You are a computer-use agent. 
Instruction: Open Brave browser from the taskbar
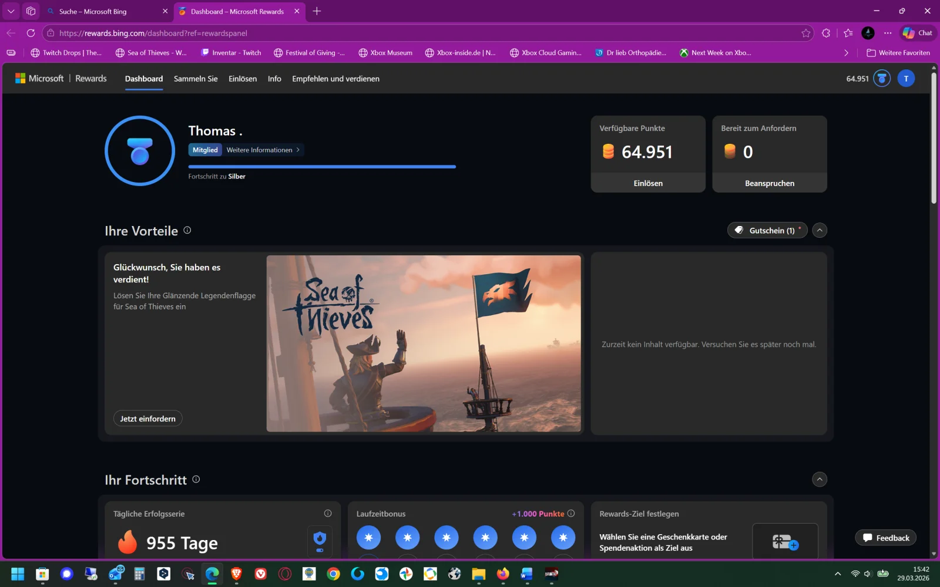(x=236, y=573)
